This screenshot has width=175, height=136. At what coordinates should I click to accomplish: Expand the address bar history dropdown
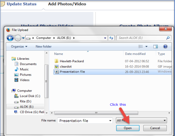(105, 38)
